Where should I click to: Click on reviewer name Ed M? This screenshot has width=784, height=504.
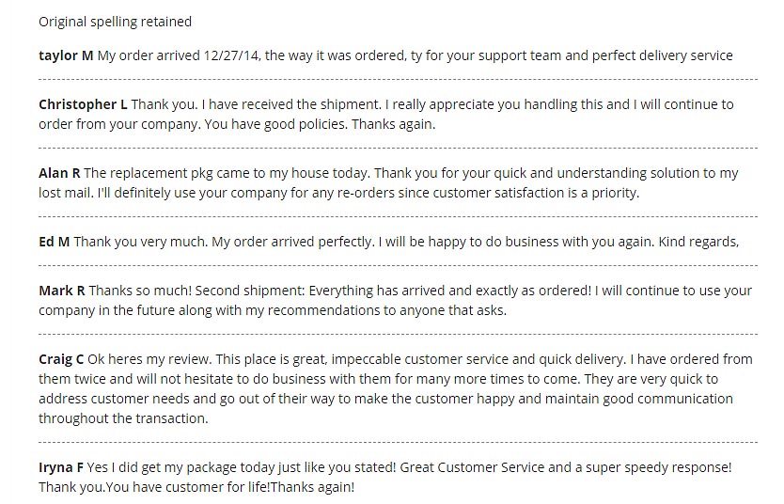point(54,242)
